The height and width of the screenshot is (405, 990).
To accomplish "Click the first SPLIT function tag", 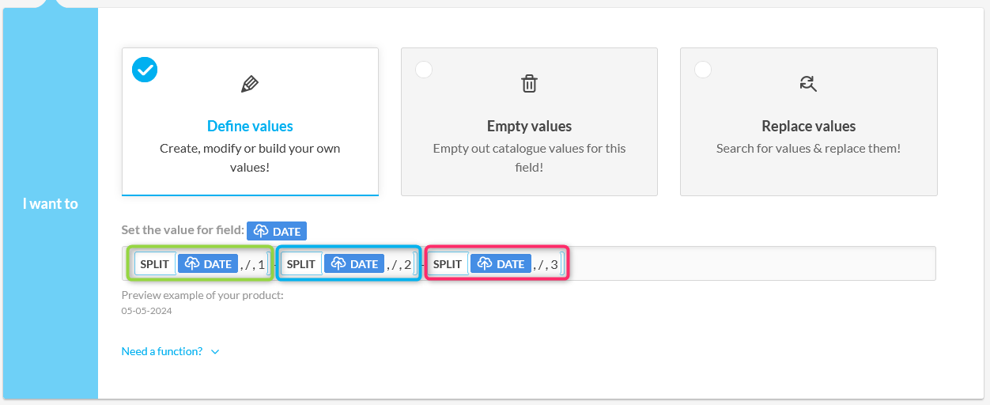I will click(155, 264).
